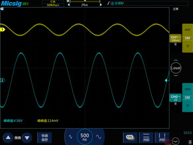Toggle CH2 10X probe setting
Image resolution: width=193 pixels, height=145 pixels.
point(187,98)
